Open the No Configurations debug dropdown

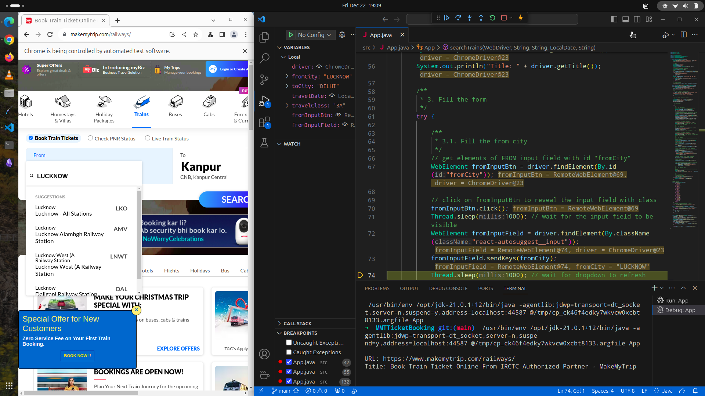(314, 35)
